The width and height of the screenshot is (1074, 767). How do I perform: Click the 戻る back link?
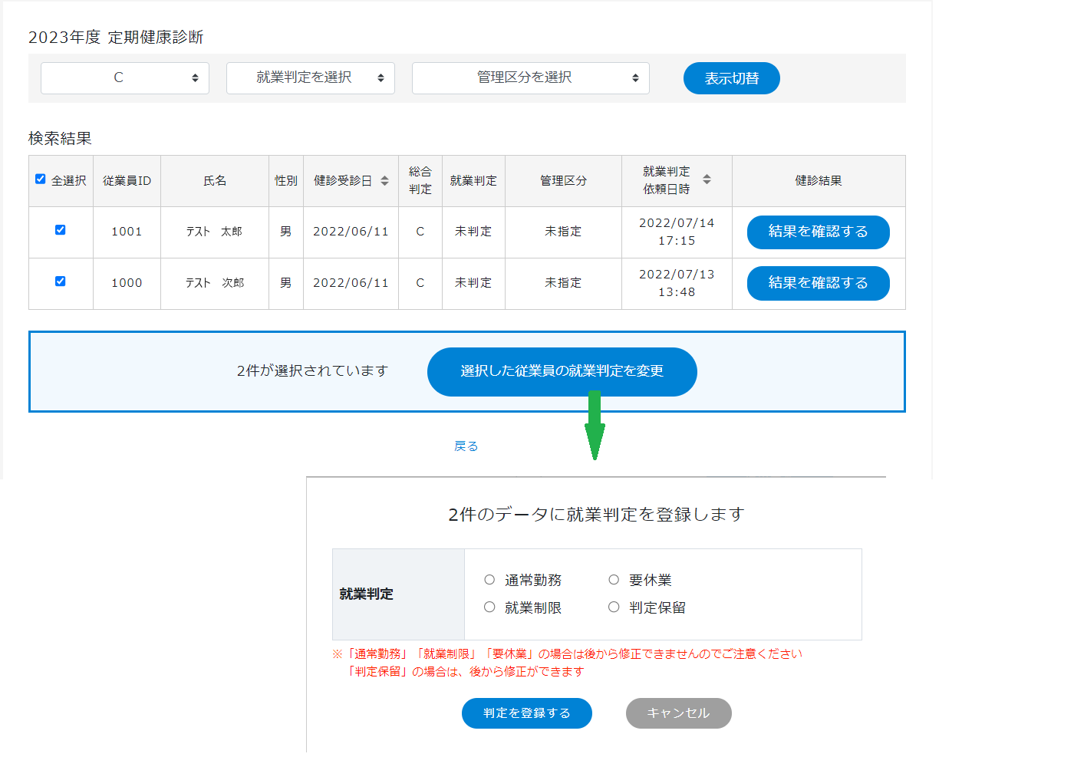tap(467, 445)
